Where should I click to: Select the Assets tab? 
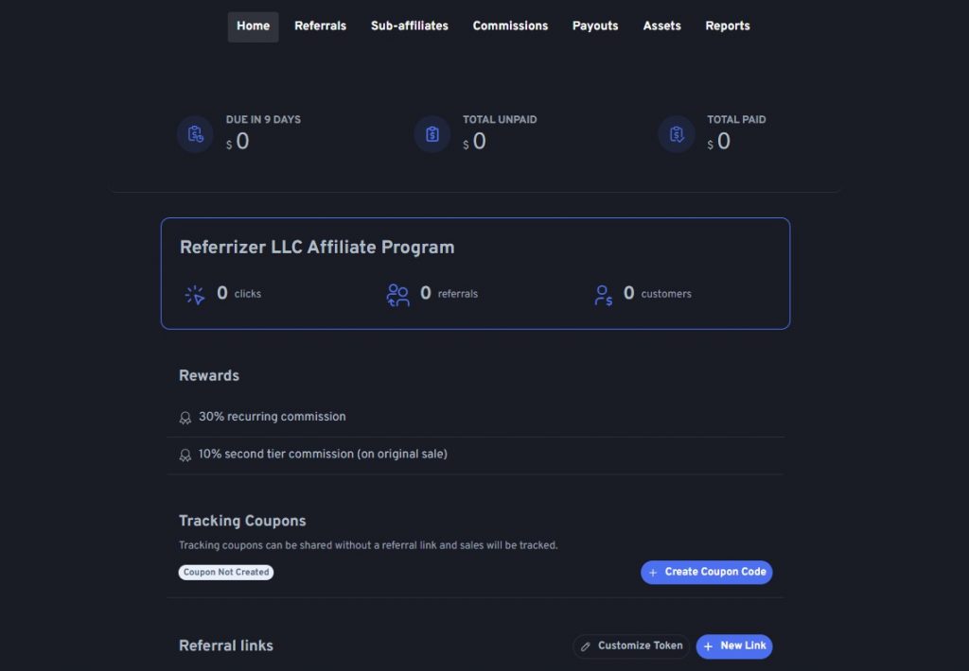click(x=661, y=26)
